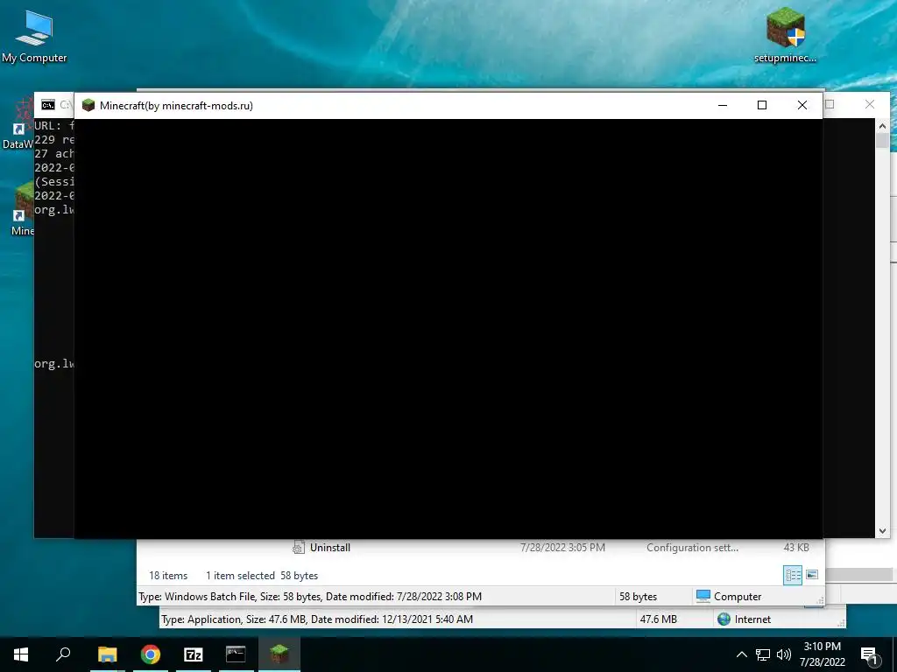Click the 'Configuration sett...' type cell
This screenshot has width=897, height=672.
point(692,548)
